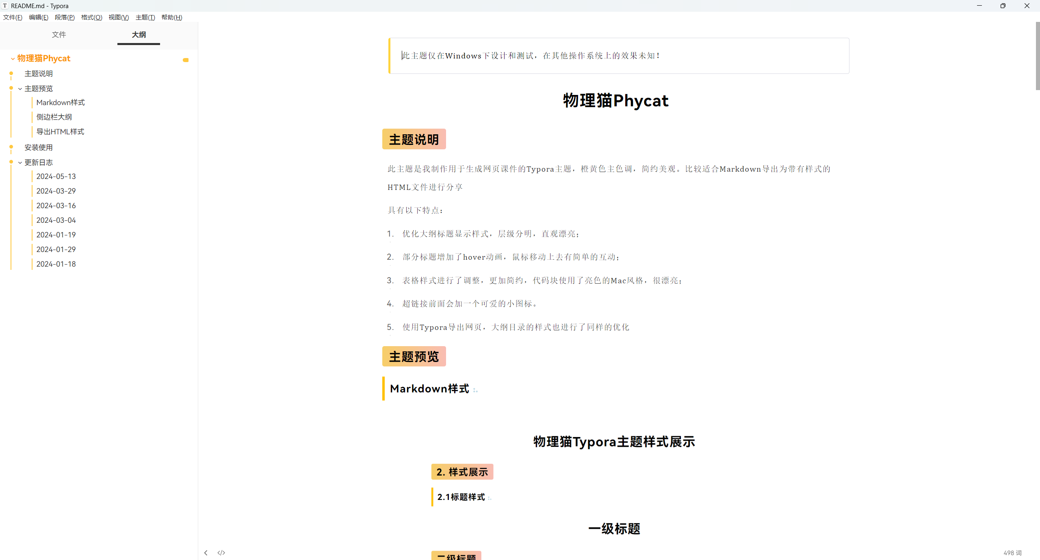
Task: Open the 段落(P) menu
Action: tap(65, 17)
